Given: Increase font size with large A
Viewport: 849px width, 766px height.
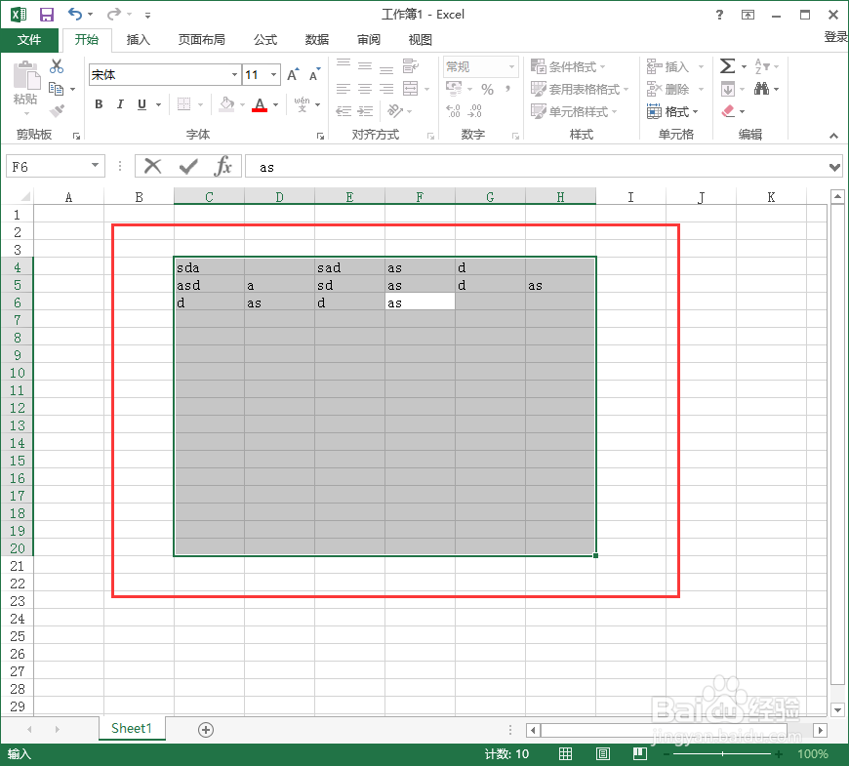Looking at the screenshot, I should coord(293,75).
